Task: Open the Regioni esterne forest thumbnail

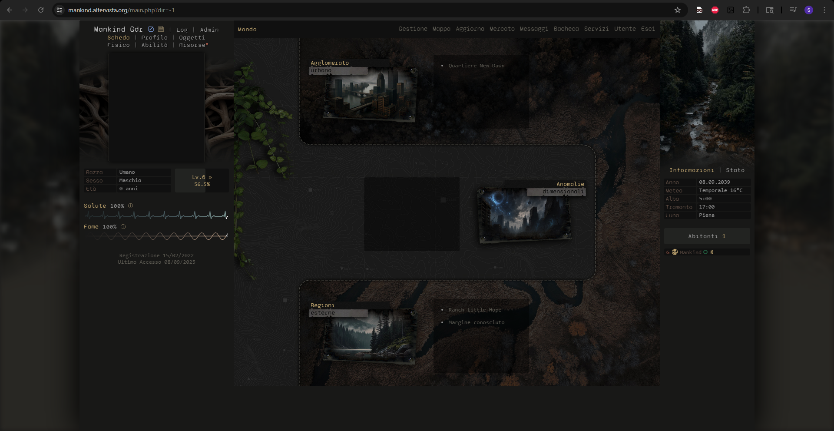Action: point(370,336)
